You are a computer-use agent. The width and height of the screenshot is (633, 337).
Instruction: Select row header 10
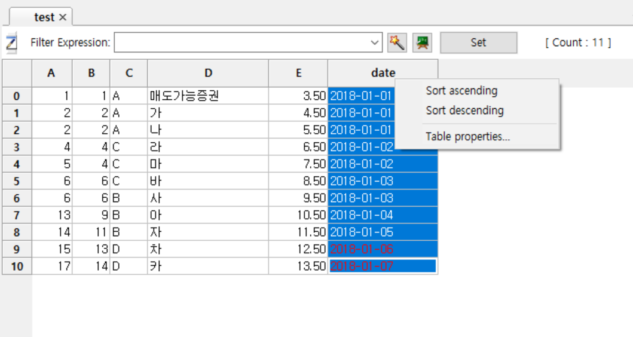[x=17, y=266]
